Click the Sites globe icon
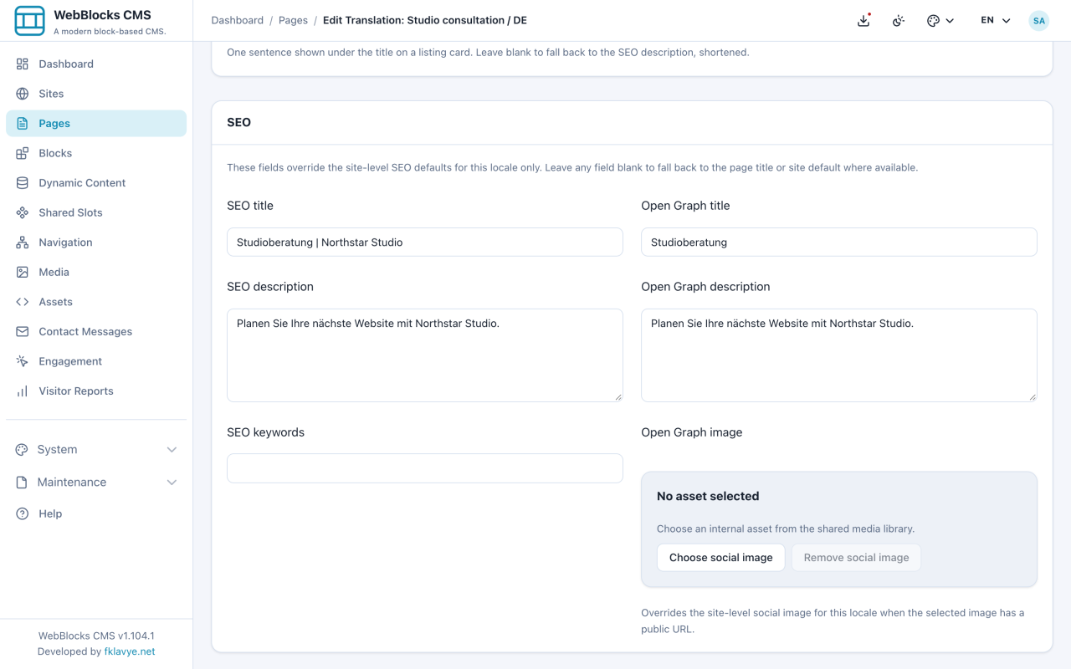 (23, 94)
